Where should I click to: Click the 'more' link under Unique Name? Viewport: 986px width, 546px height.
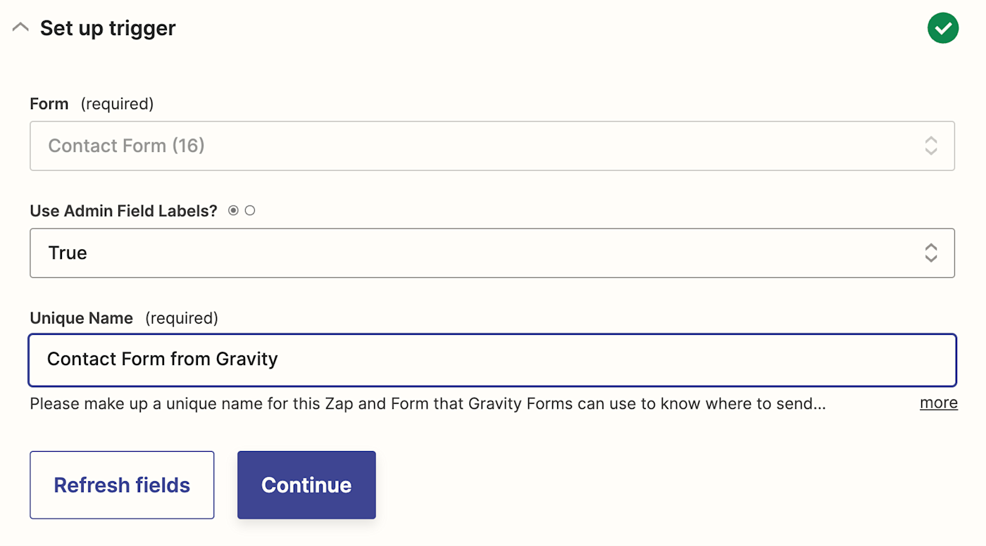(x=938, y=402)
